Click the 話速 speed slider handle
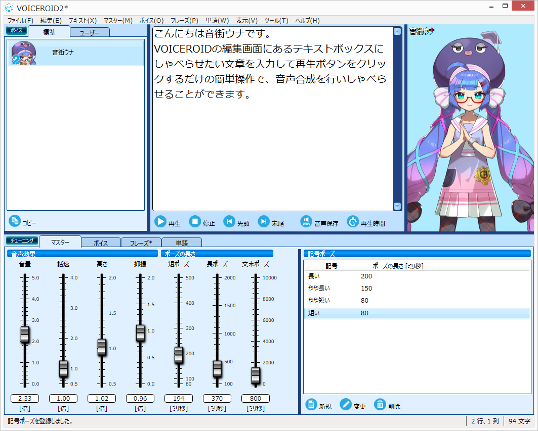 (63, 369)
